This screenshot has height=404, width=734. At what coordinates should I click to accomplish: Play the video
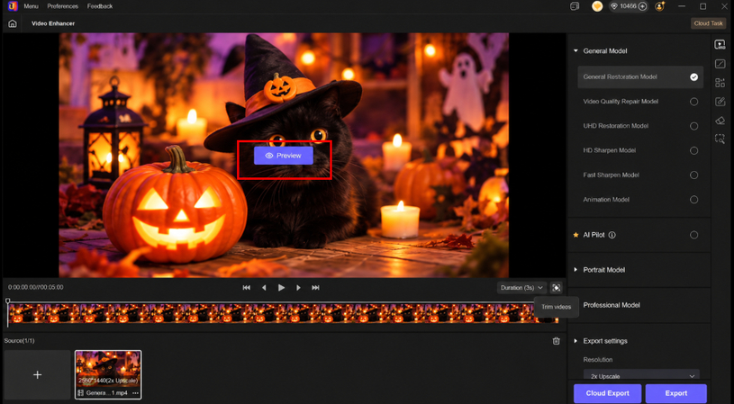[281, 288]
